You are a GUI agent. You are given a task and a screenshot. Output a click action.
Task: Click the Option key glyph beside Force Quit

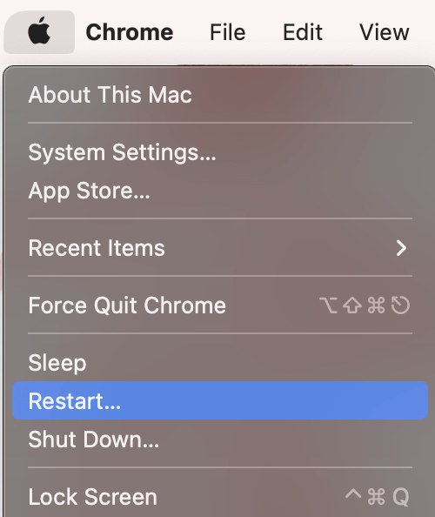(328, 305)
